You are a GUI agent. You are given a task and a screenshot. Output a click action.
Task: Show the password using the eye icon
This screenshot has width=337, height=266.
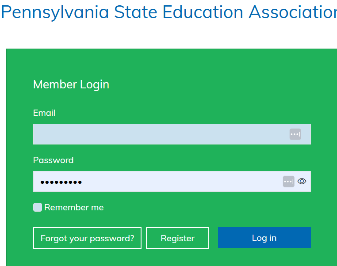click(302, 181)
